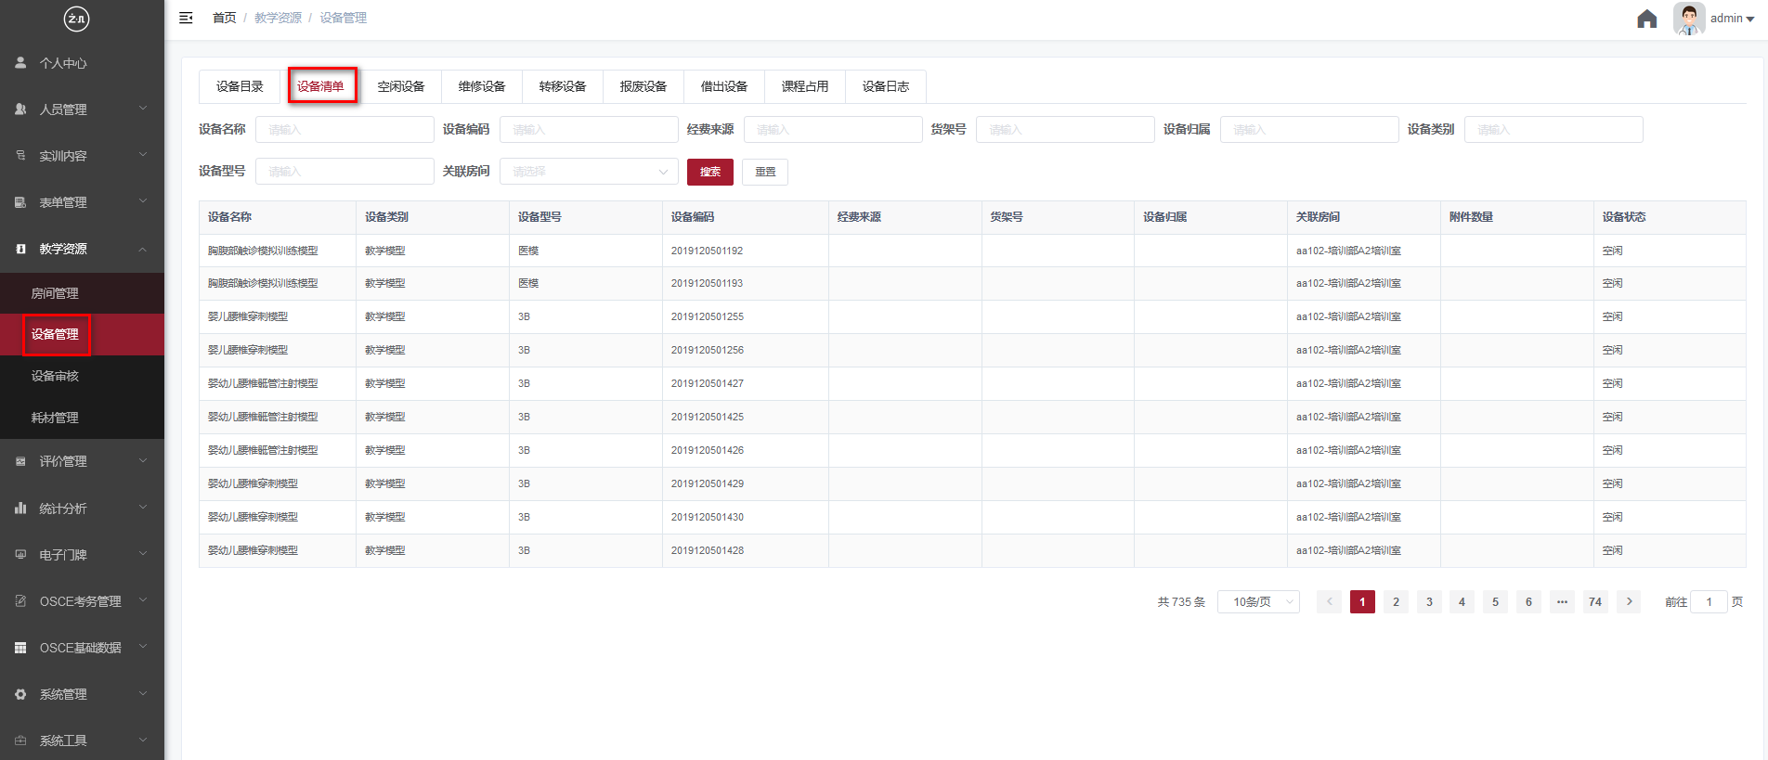Click the 人员管理 sidebar icon
The image size is (1768, 760).
(20, 109)
